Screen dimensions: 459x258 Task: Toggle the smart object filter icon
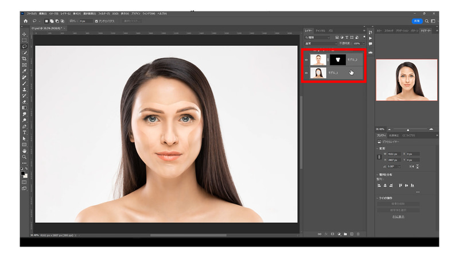[357, 37]
